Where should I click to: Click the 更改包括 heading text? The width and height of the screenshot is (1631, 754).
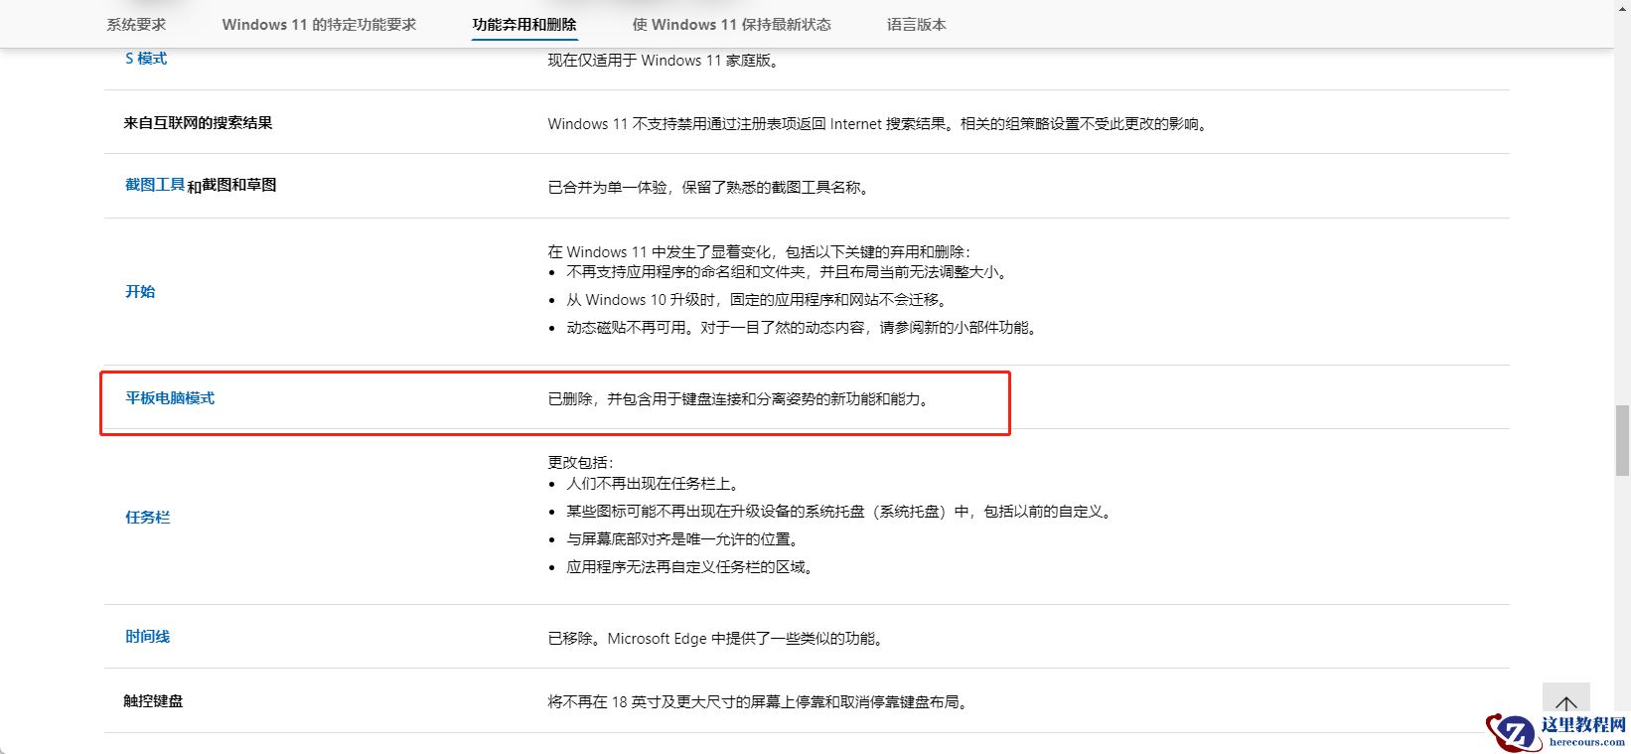point(582,462)
